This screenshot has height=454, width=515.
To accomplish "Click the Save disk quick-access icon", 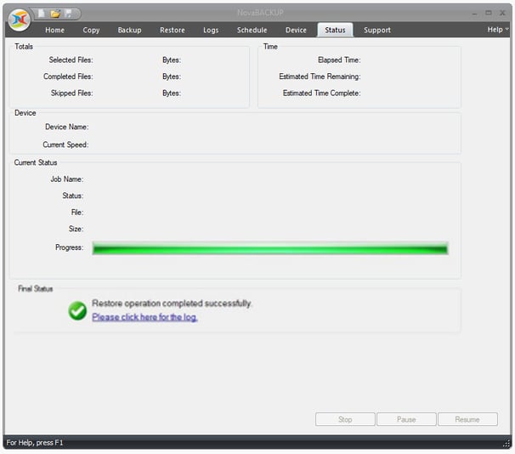I will [68, 14].
